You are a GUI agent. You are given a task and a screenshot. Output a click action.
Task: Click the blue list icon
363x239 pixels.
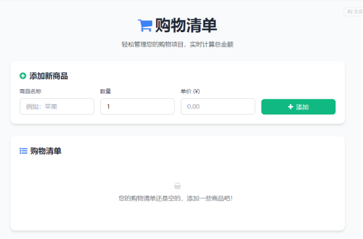(24, 151)
